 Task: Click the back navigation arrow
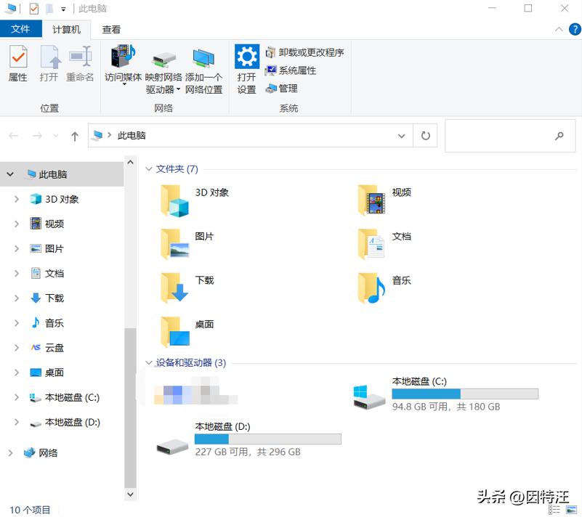pos(13,136)
